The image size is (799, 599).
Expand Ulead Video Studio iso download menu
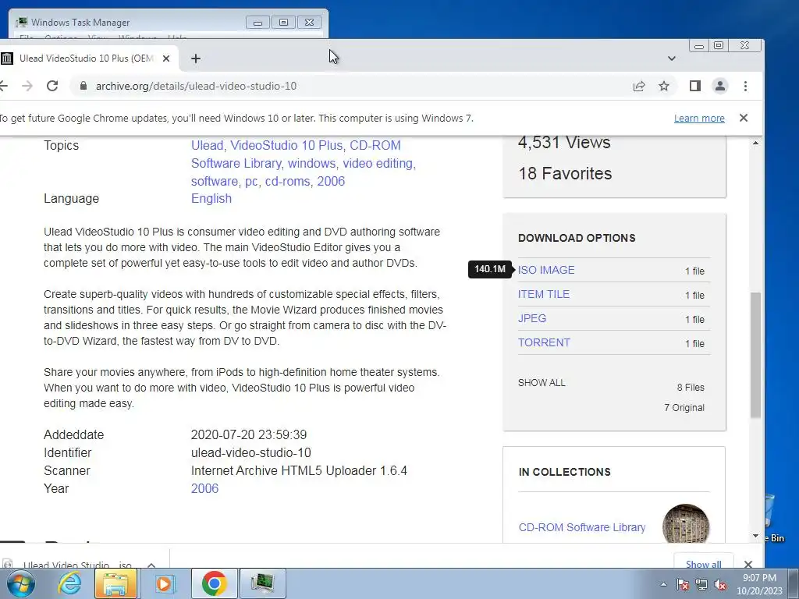151,565
